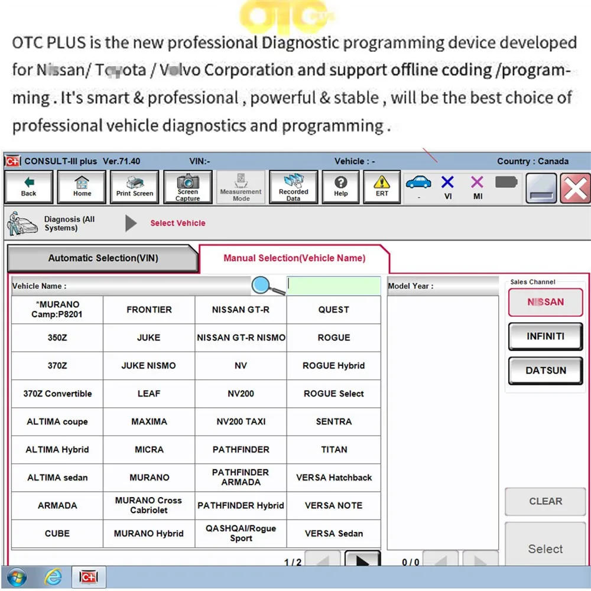
Task: Select VERSA Hatchback
Action: 333,478
